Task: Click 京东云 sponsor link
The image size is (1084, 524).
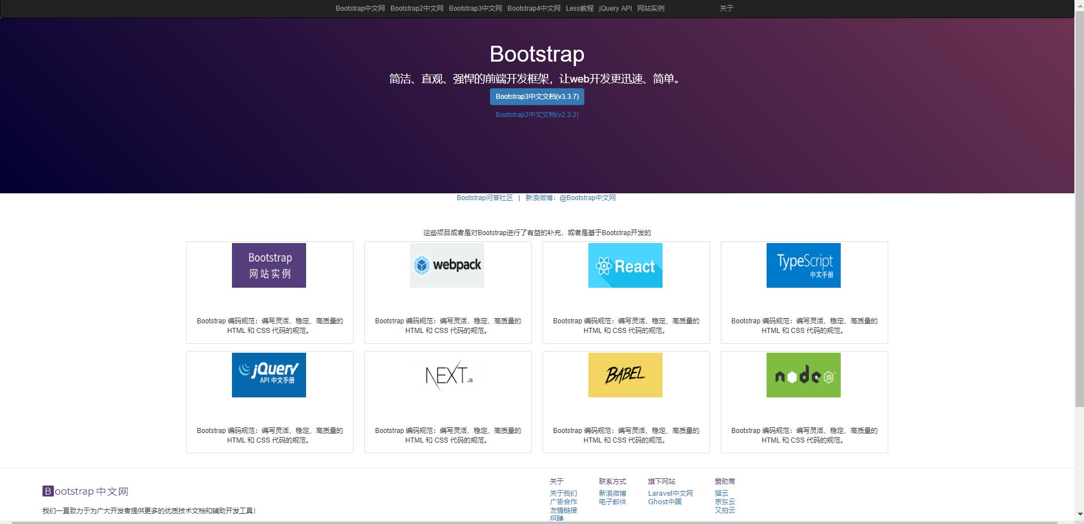Action: click(x=725, y=502)
